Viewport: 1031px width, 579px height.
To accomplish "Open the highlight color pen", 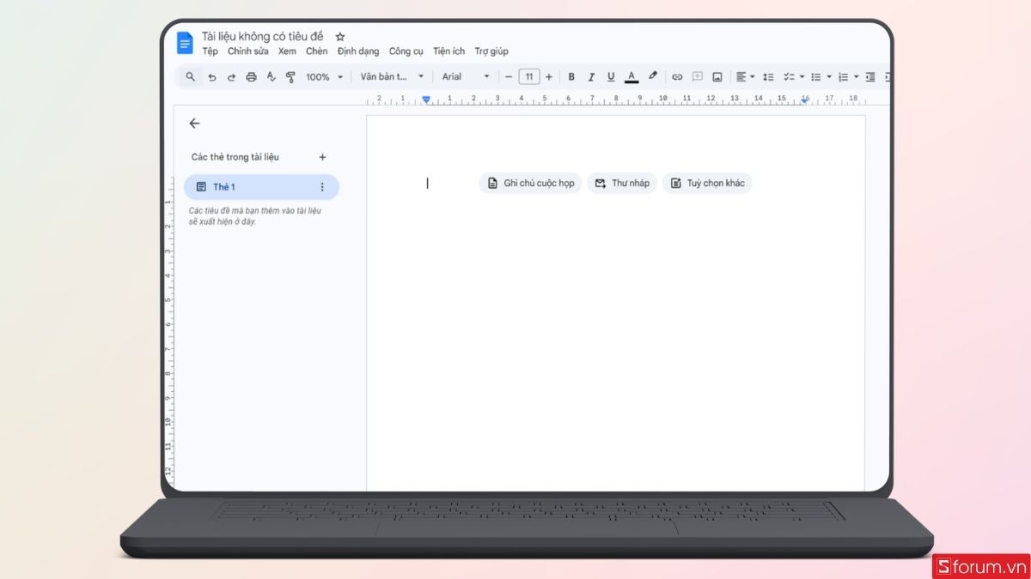I will (652, 76).
